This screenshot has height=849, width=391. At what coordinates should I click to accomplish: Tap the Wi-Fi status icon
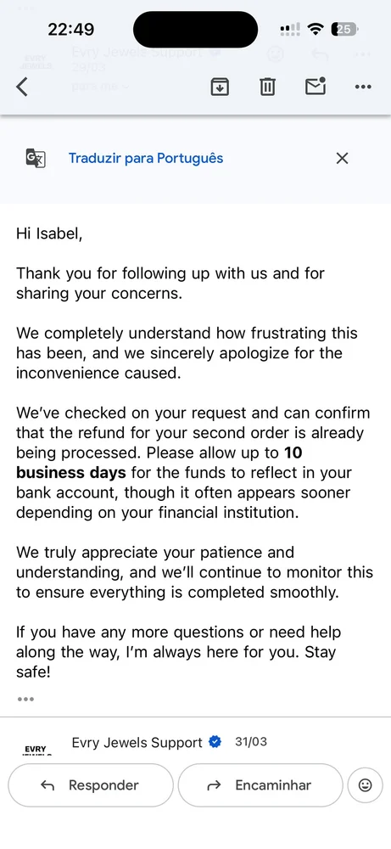point(316,29)
